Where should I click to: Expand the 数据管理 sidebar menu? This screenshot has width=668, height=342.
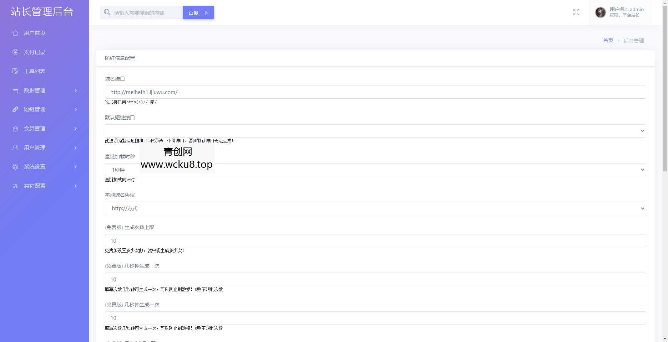[x=45, y=90]
